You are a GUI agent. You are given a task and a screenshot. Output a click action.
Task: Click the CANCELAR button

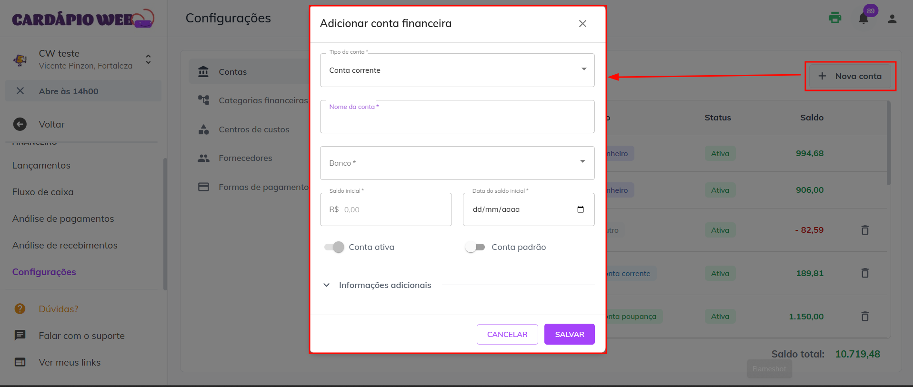point(507,334)
